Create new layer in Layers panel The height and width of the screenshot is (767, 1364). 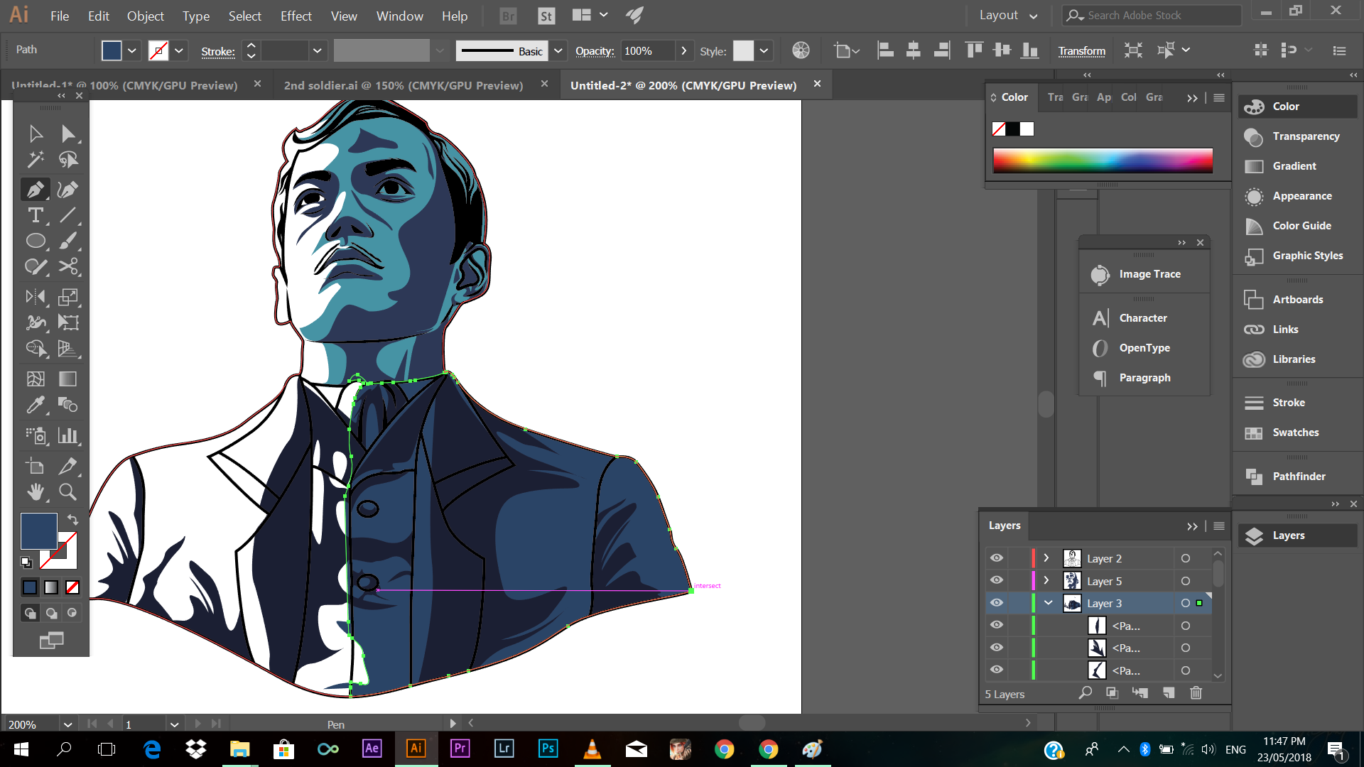(x=1169, y=692)
